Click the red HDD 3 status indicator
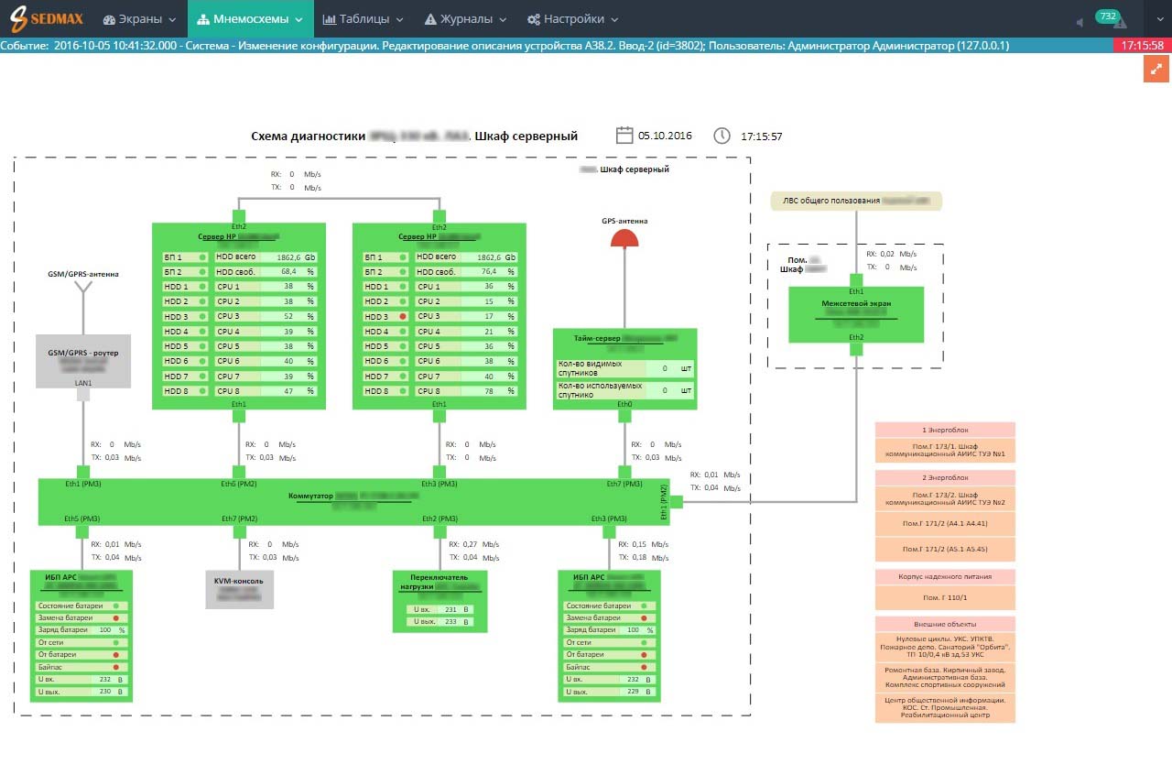 click(402, 316)
